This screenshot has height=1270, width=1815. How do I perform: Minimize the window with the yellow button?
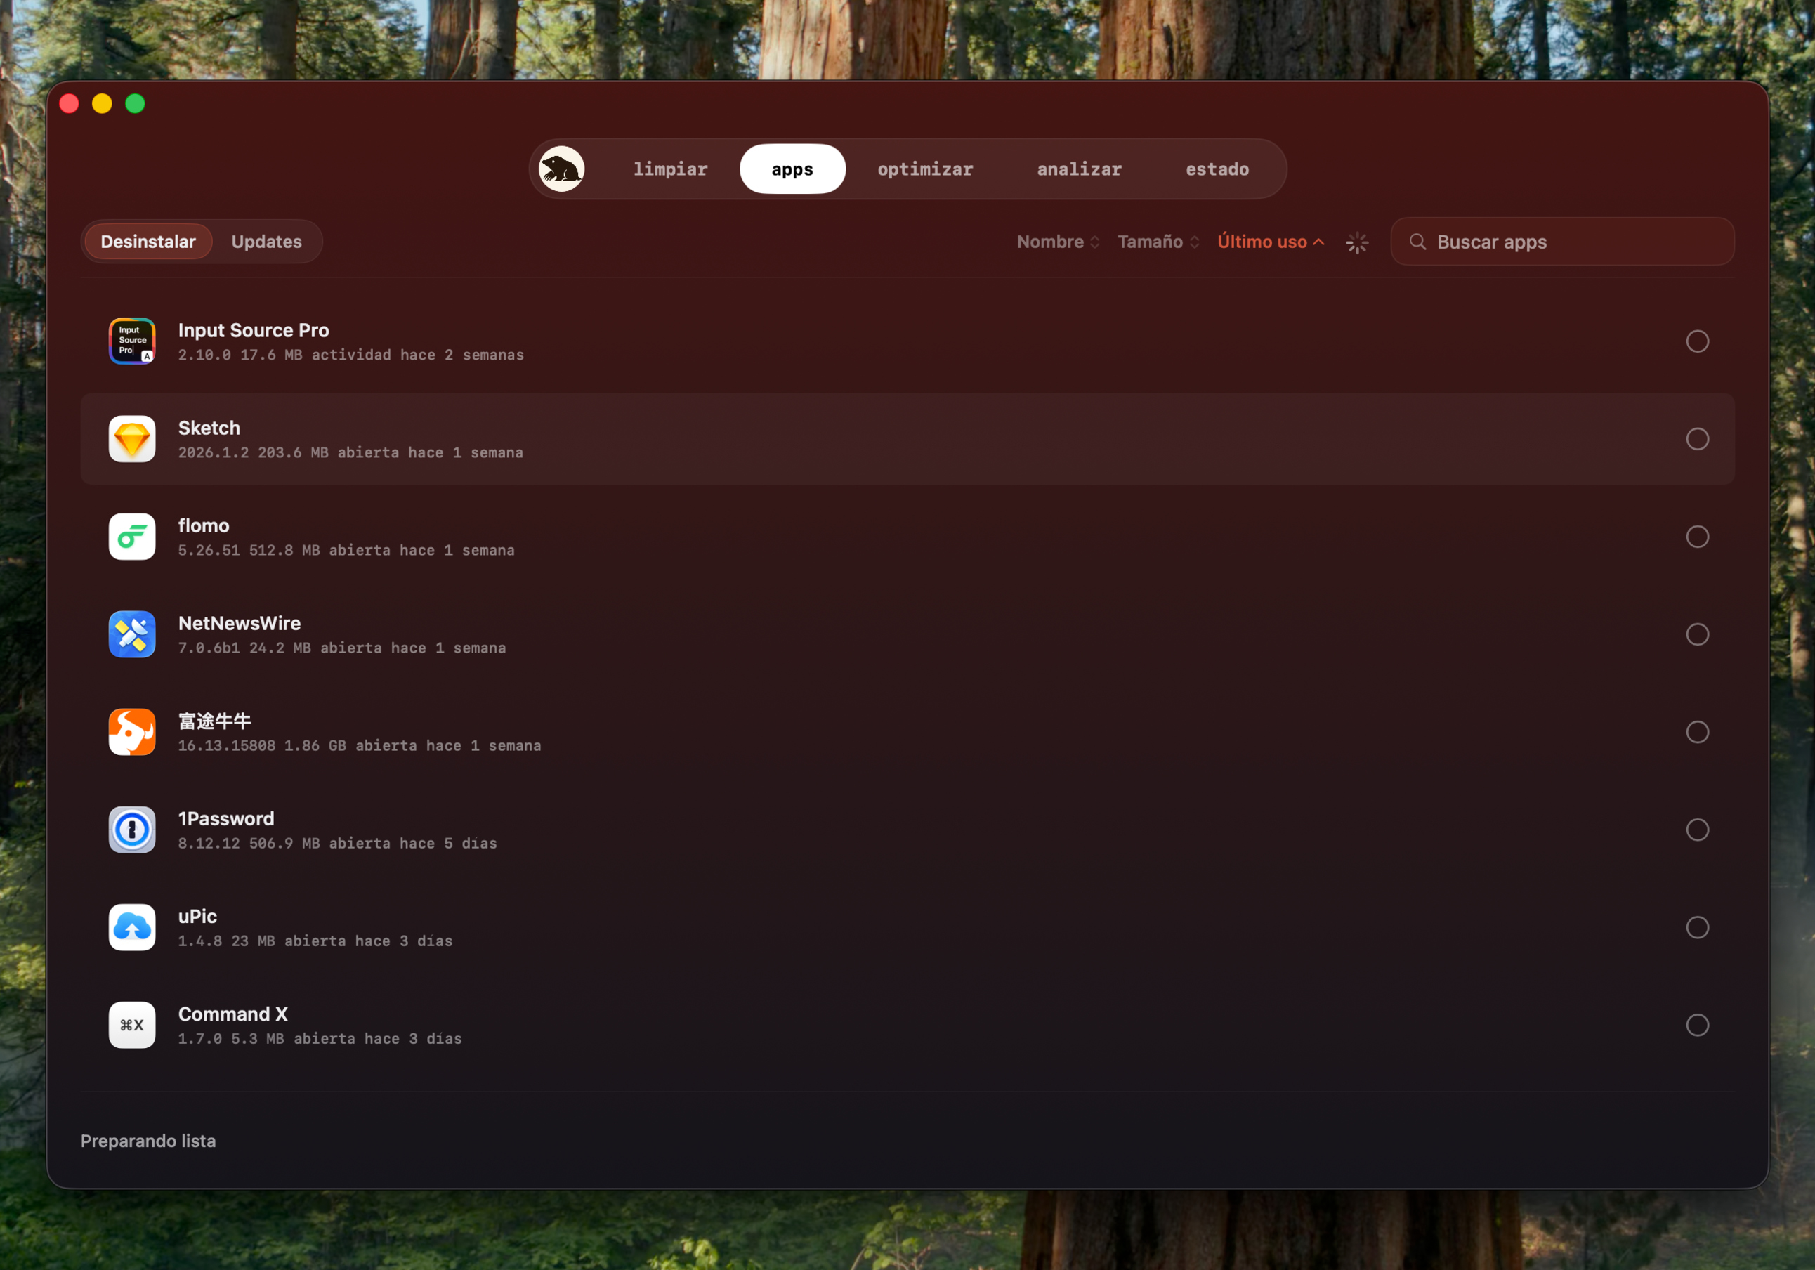(102, 103)
